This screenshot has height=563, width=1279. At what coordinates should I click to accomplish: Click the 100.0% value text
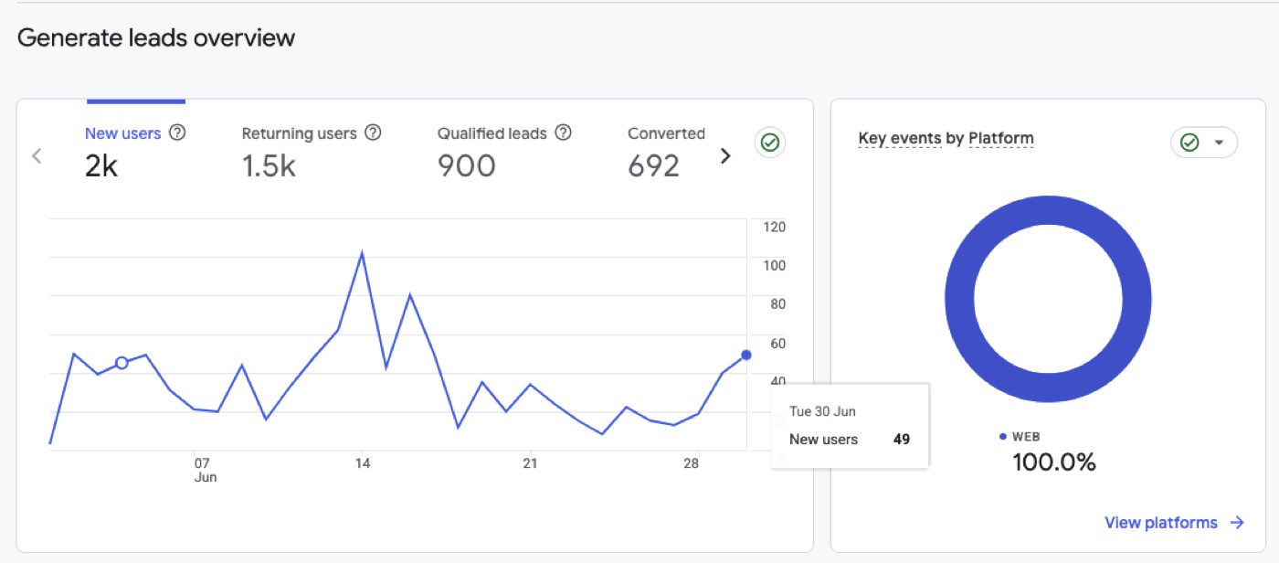point(1053,462)
